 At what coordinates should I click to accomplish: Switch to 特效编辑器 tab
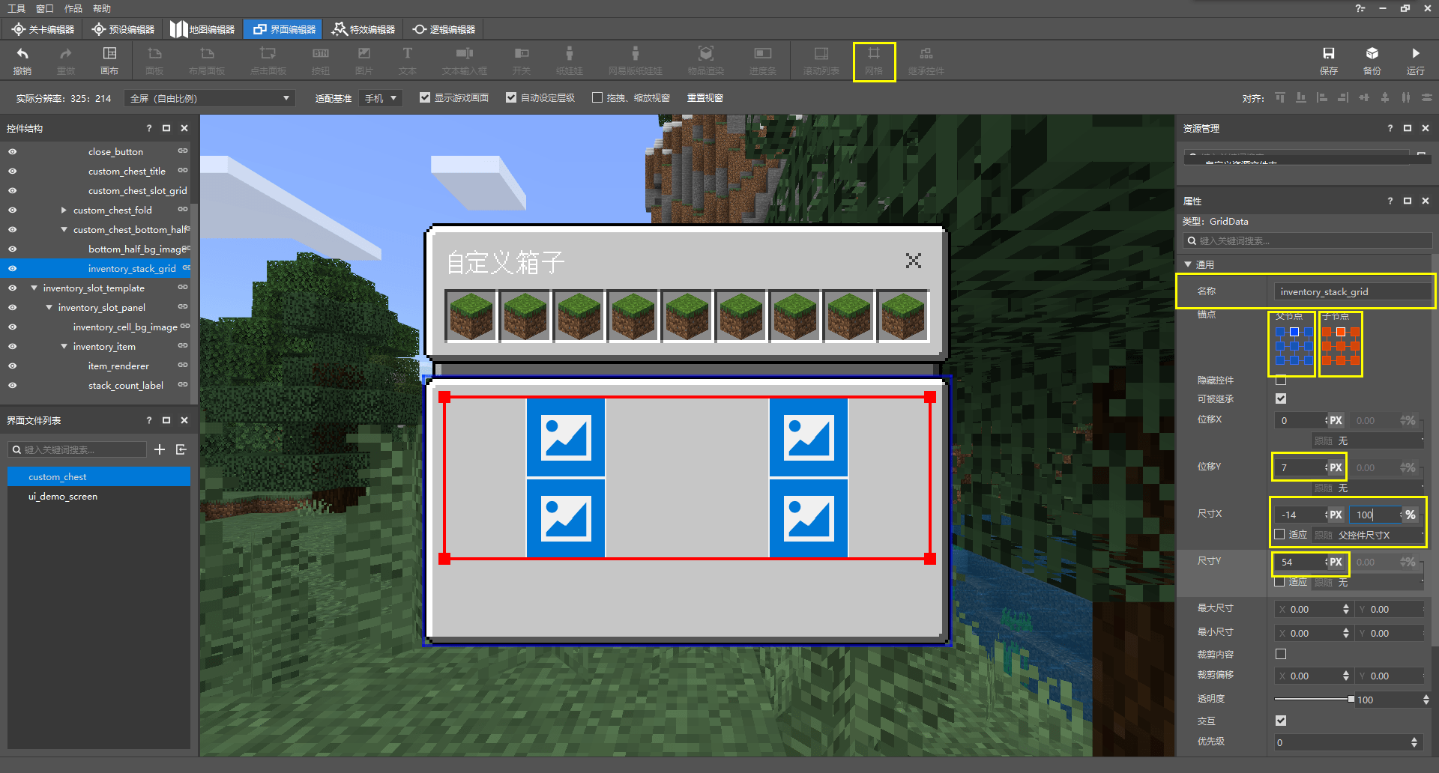coord(363,29)
